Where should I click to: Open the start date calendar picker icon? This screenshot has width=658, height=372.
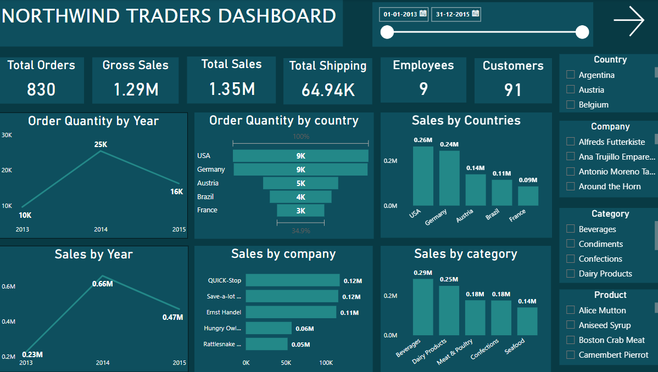click(423, 14)
